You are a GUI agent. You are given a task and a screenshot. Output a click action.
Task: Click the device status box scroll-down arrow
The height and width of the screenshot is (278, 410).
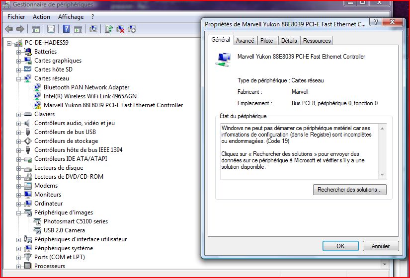pos(382,175)
